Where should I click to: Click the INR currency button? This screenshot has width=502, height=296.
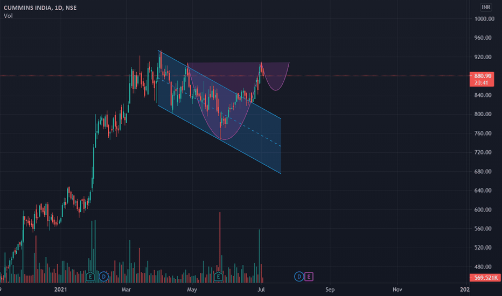(x=486, y=7)
